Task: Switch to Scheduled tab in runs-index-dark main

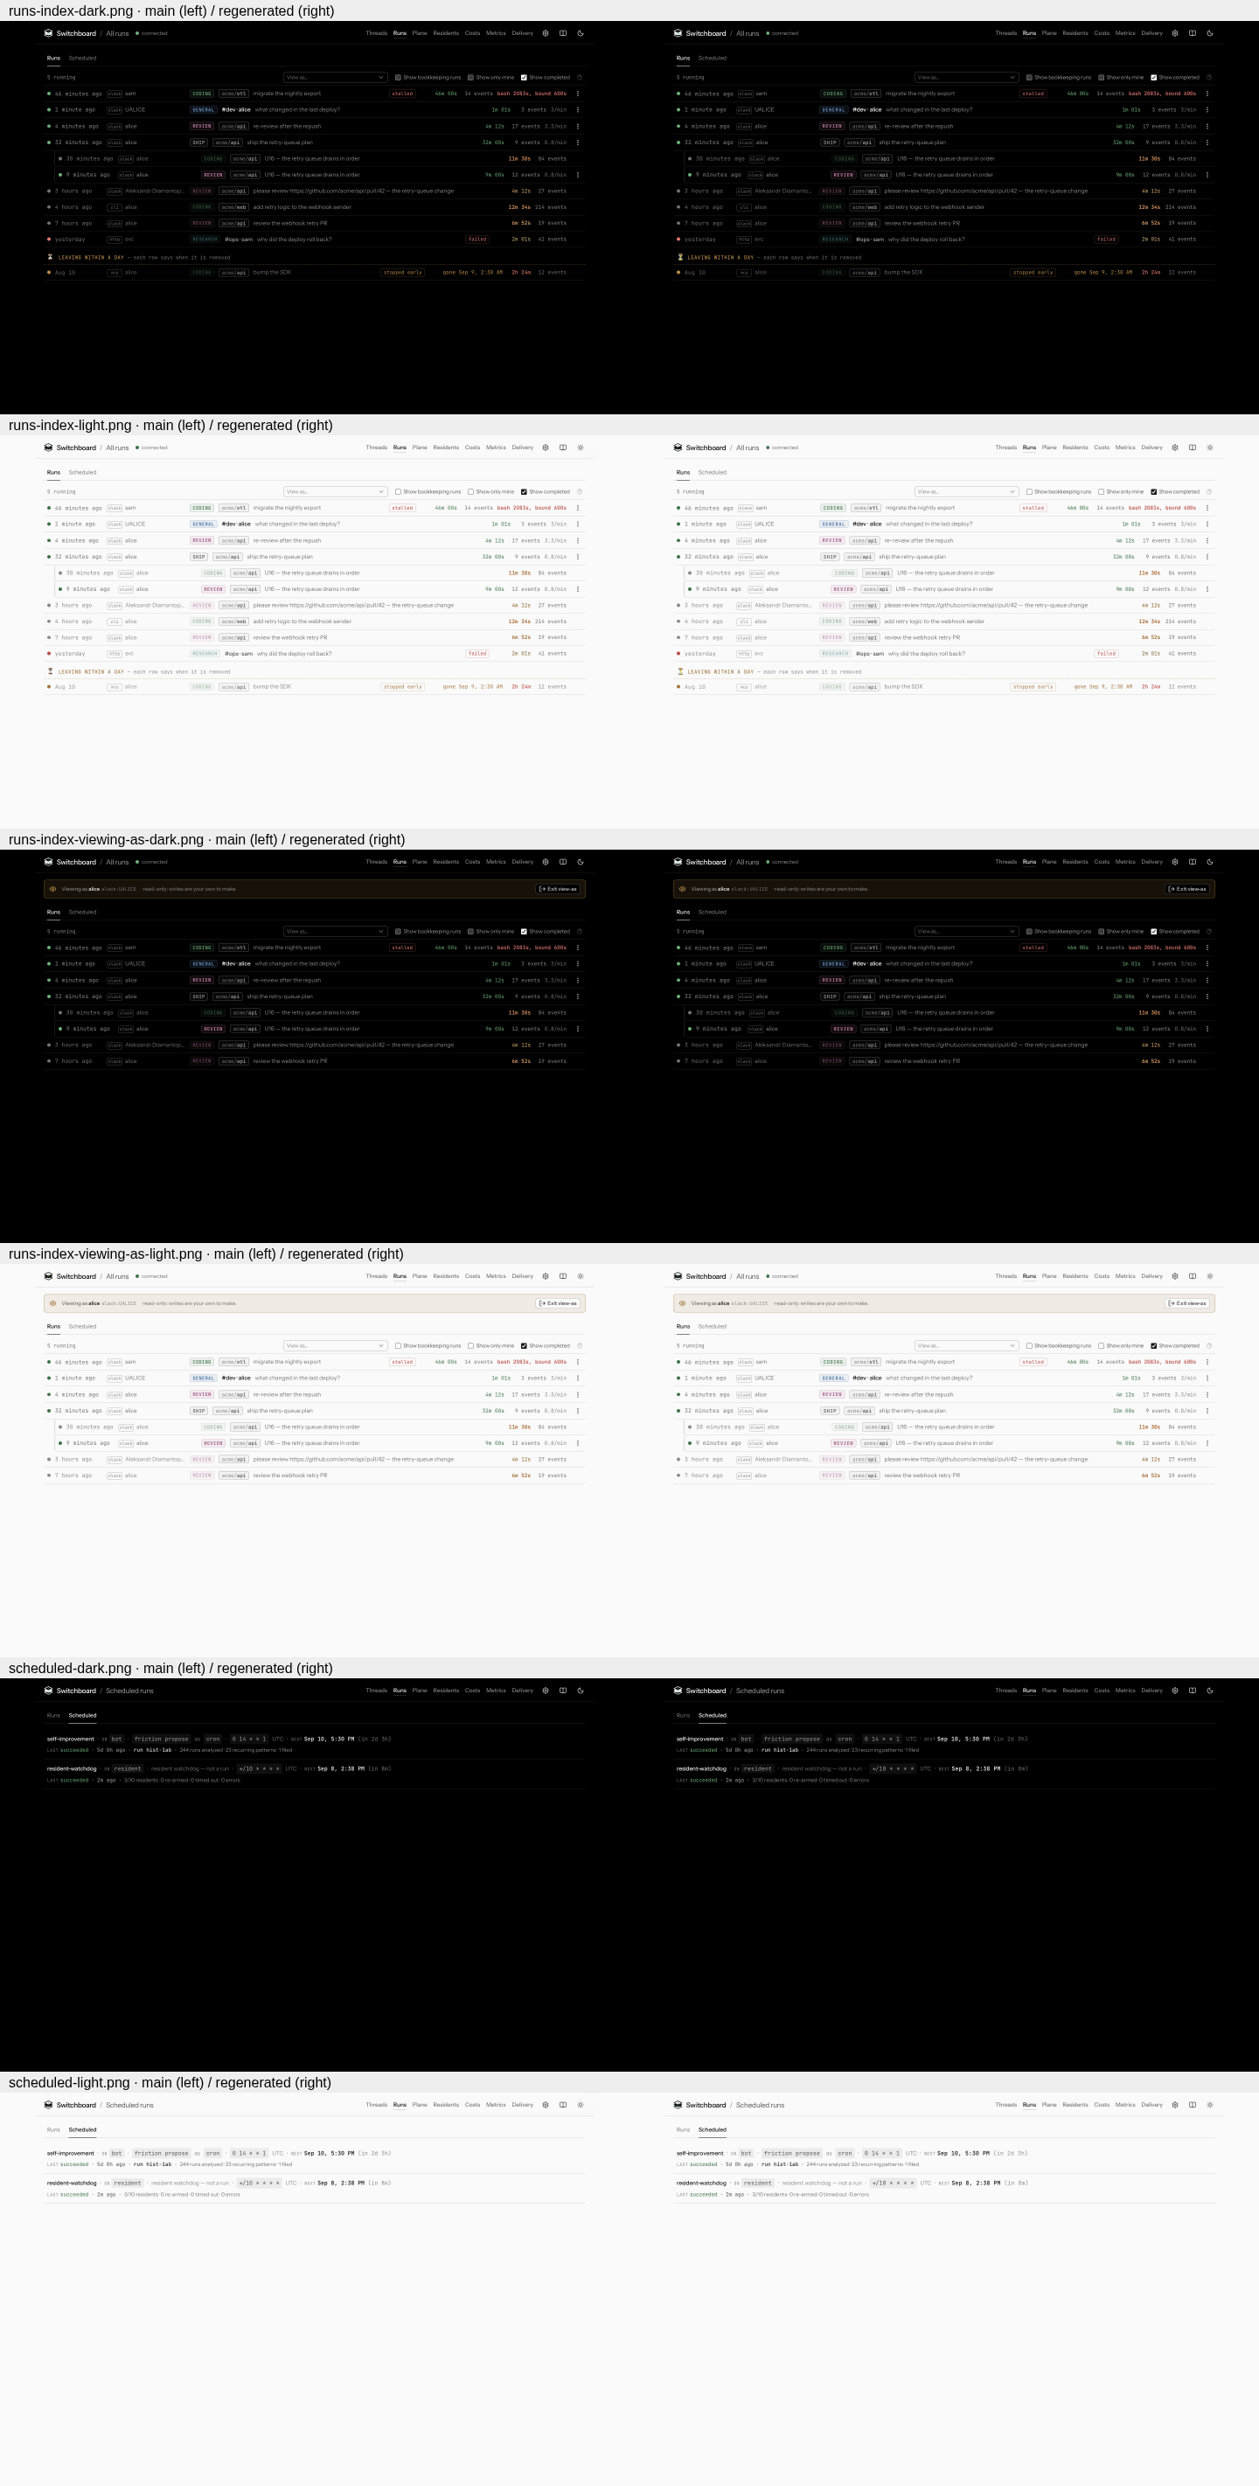Action: [82, 58]
